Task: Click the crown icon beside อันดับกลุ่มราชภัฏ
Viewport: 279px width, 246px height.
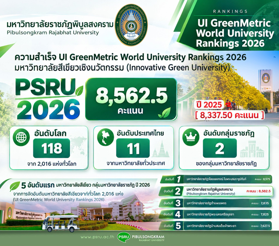Action: tap(191, 137)
